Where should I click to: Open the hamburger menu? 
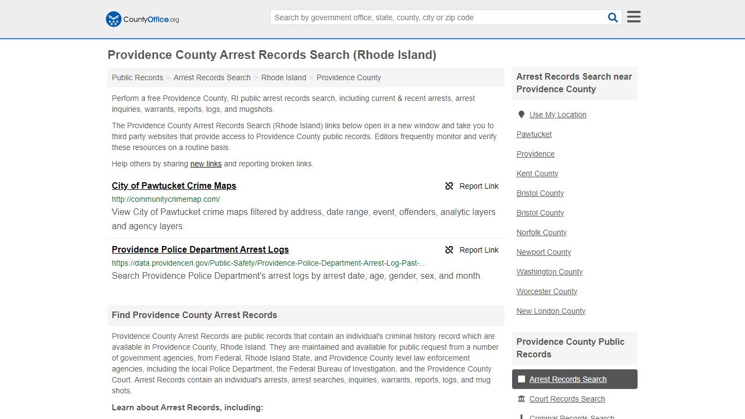coord(634,17)
